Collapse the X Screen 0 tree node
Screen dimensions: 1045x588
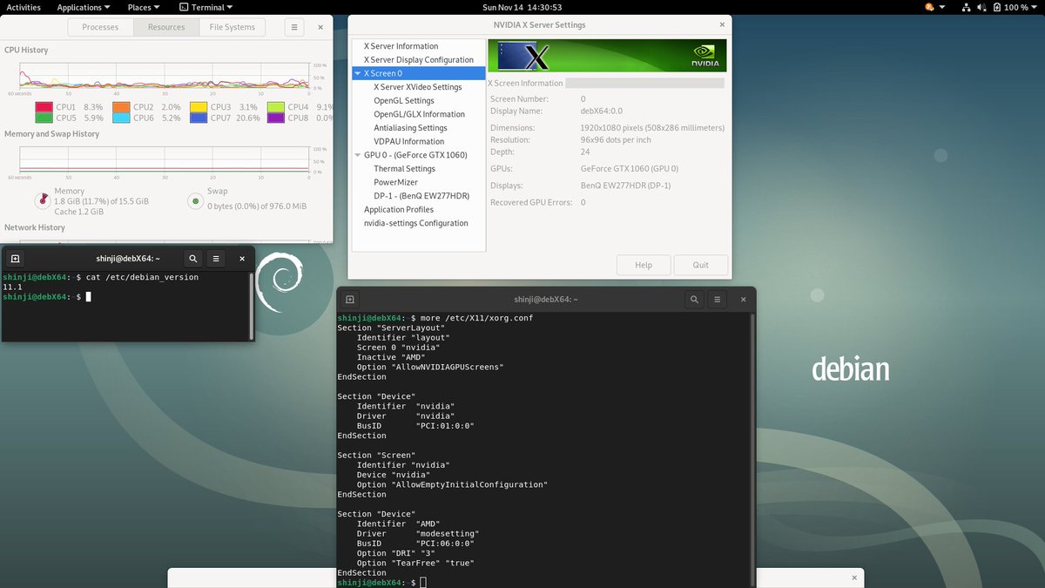(358, 74)
